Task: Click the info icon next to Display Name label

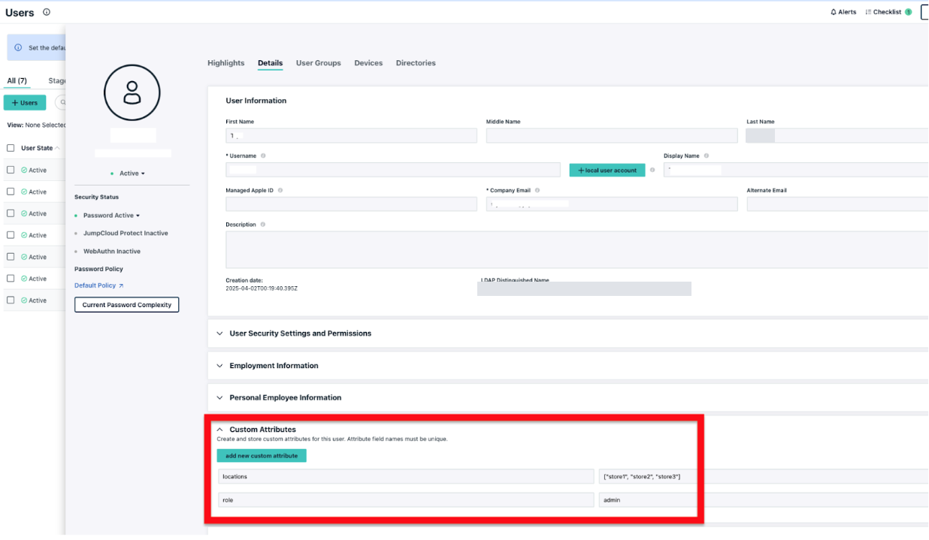Action: [707, 156]
